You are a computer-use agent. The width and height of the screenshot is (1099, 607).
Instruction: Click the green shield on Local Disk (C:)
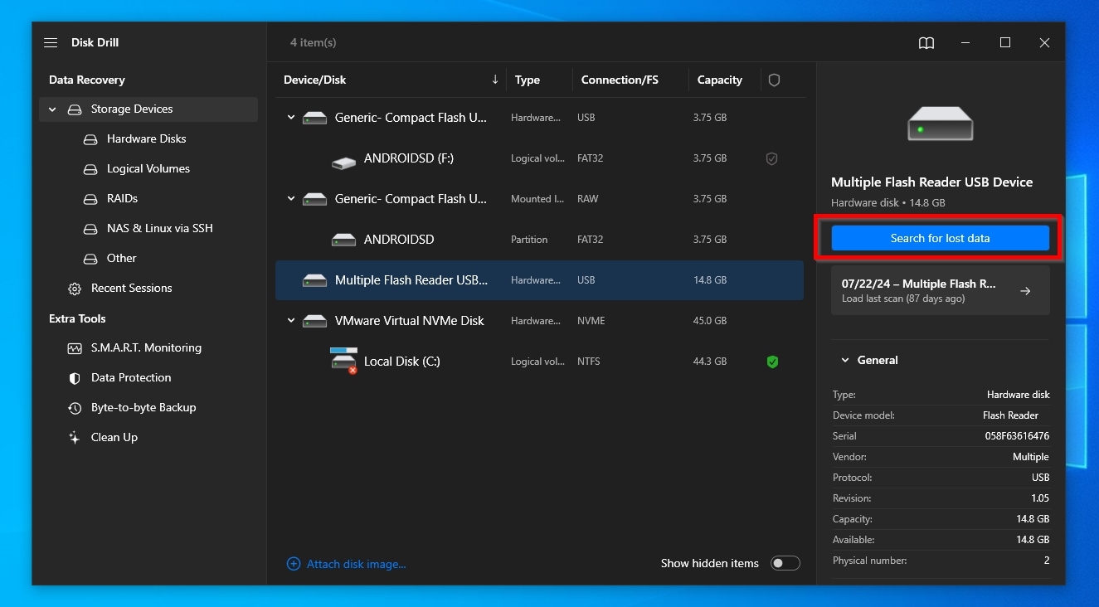(772, 362)
